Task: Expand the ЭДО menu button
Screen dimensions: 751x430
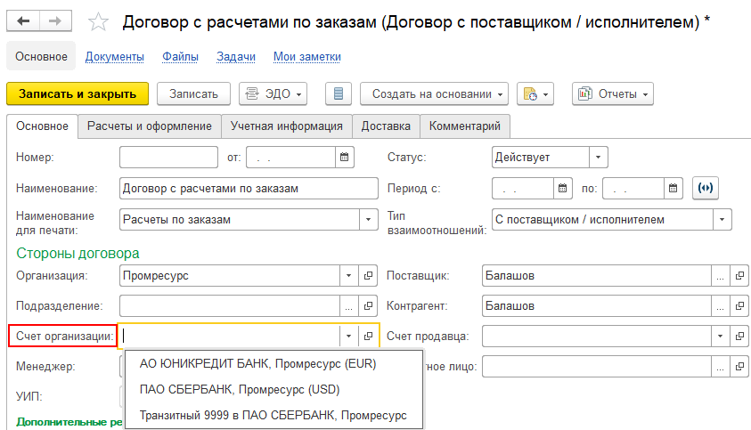Action: coord(273,93)
